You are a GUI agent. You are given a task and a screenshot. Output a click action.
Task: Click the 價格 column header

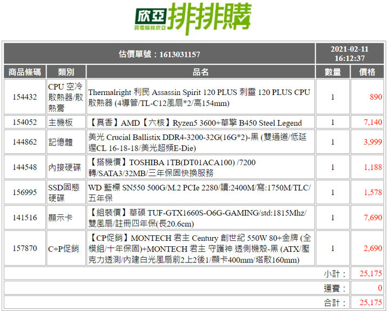pos(367,72)
